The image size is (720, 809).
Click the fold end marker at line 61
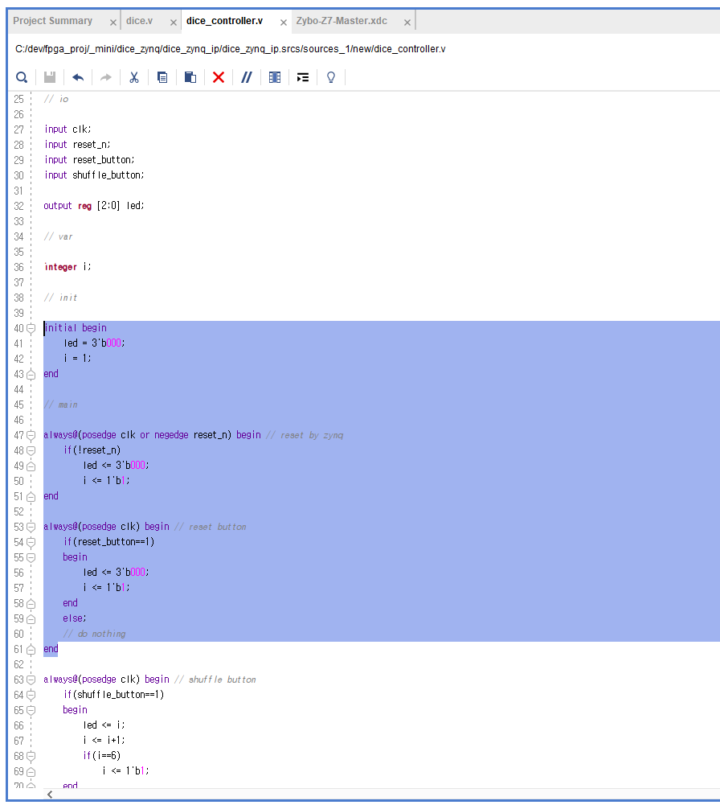[31, 650]
